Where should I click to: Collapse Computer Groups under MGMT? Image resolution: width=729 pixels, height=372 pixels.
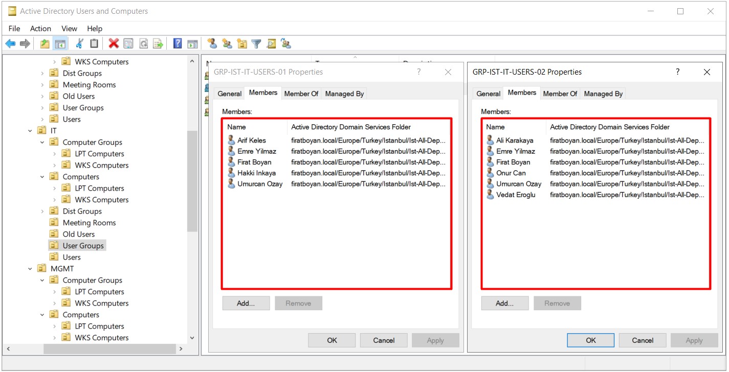coord(42,280)
